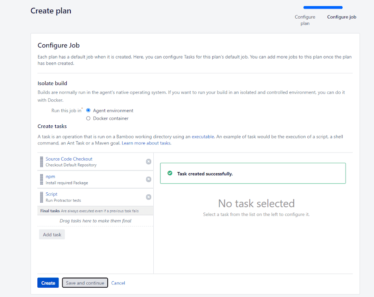Viewport: 374px width, 297px height.
Task: Open the executable link
Action: (x=203, y=137)
